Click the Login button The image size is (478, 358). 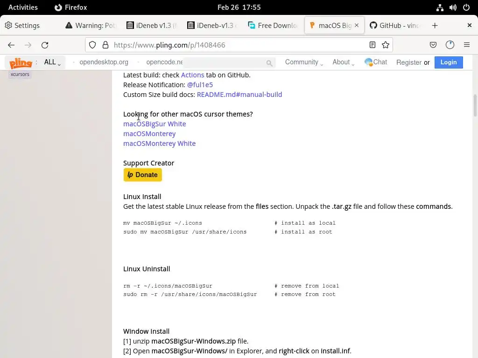(x=449, y=62)
